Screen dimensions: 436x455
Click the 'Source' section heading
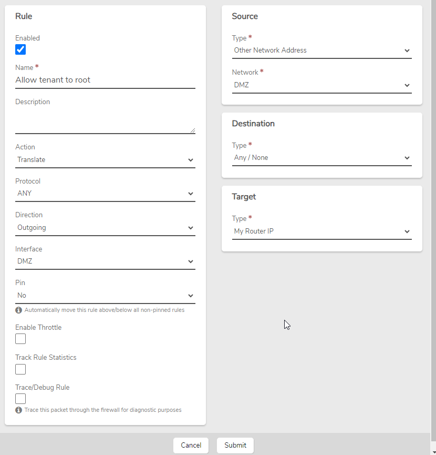tap(245, 16)
